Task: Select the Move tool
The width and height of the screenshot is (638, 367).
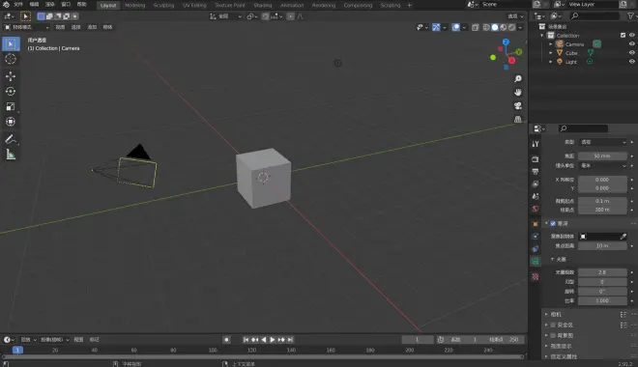Action: click(11, 76)
